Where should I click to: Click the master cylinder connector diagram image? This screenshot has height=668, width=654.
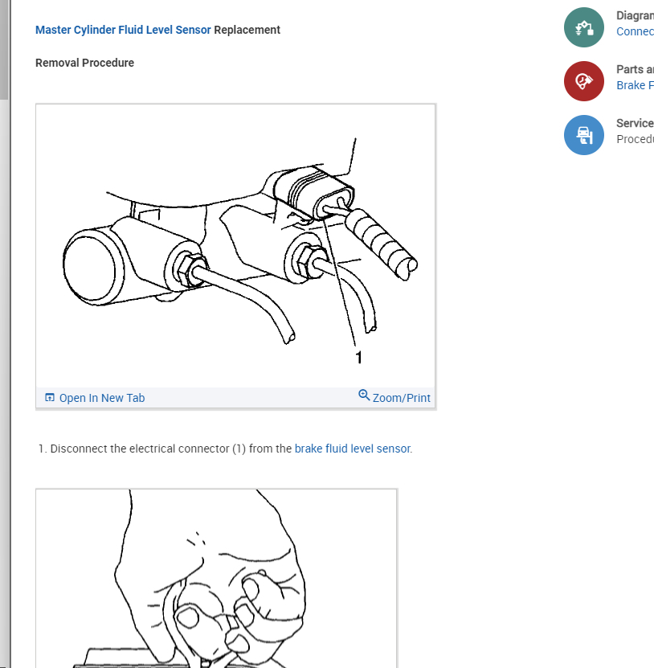pos(235,246)
